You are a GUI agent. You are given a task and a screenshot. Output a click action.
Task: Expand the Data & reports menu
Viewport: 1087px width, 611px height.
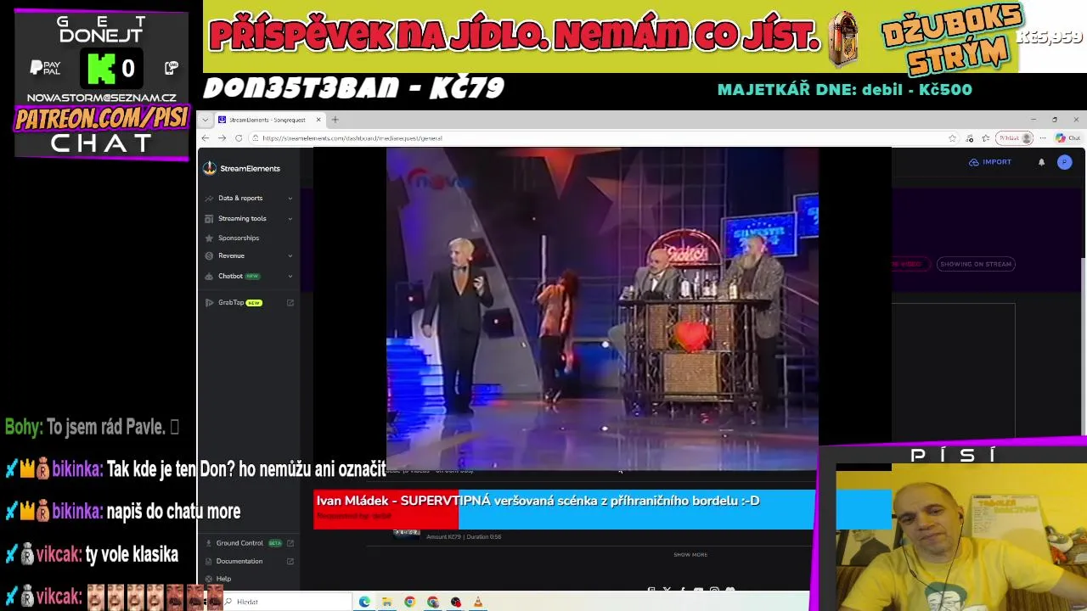[290, 198]
